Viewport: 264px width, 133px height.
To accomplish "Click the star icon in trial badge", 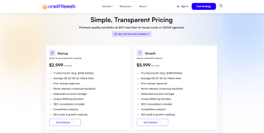I will coord(148,34).
